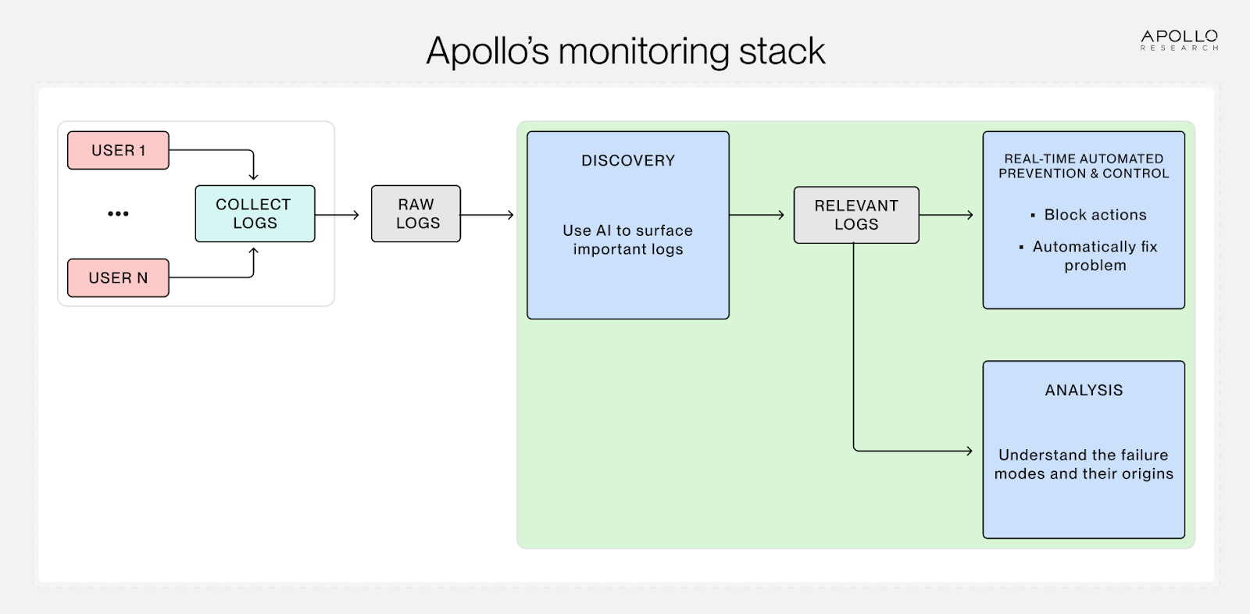The image size is (1250, 614).
Task: Select the RELEVANT LOGS box
Action: coord(856,215)
